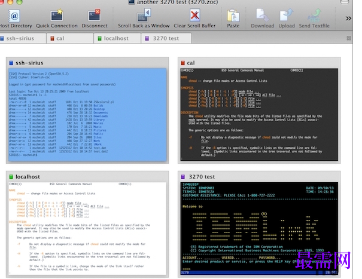362x279 pixels.
Task: Start a Quick Connection from toolbar
Action: point(57,16)
